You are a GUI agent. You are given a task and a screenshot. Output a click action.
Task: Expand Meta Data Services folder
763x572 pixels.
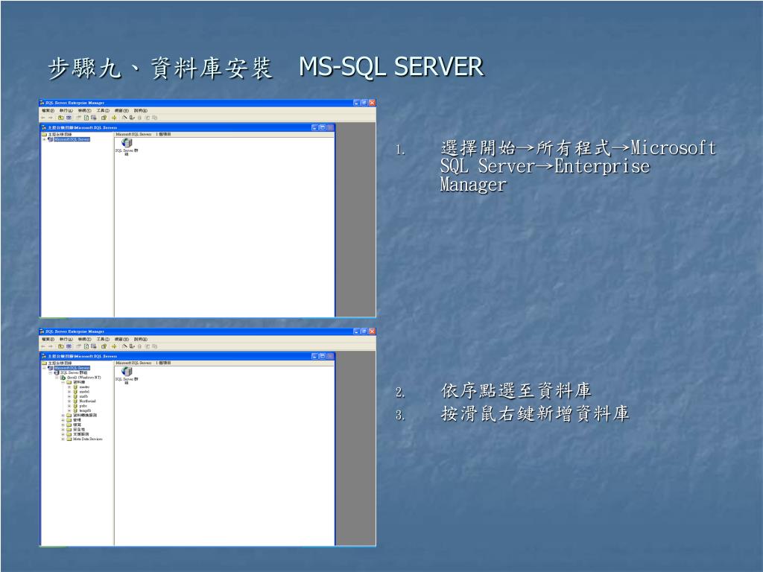(x=63, y=439)
